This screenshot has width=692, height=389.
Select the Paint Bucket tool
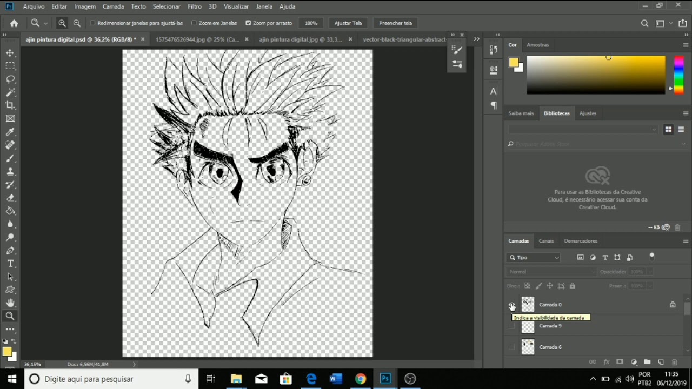click(x=10, y=211)
